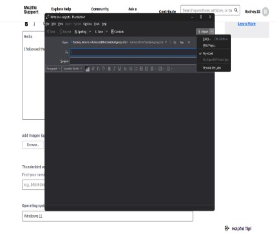
Task: Go to Mozilla Support home logo
Action: (31, 10)
